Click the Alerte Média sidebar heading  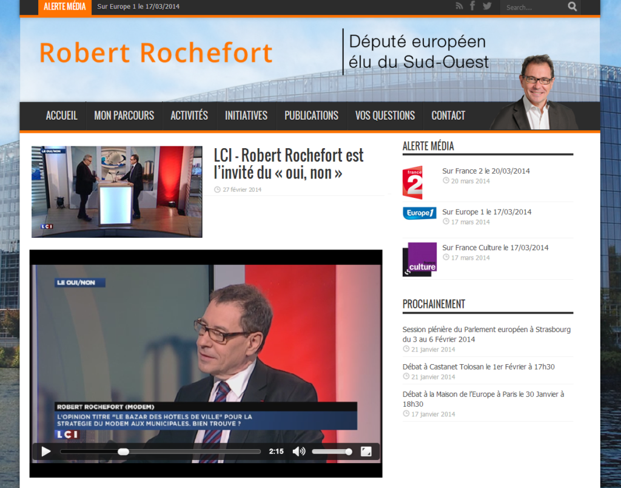click(428, 146)
